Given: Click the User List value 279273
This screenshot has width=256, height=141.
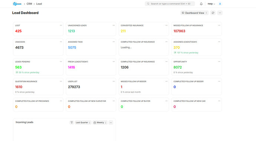Looking at the screenshot, I should pyautogui.click(x=74, y=87).
